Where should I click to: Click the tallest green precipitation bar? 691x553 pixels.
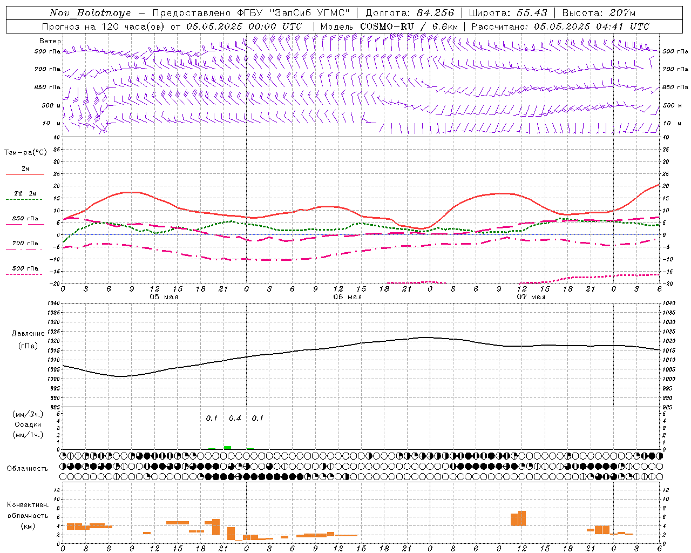[x=227, y=447]
